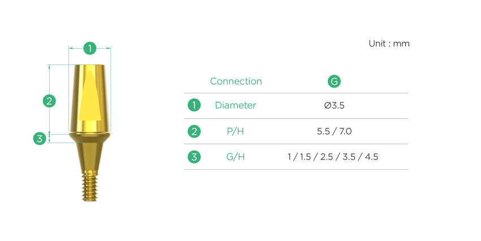Click the number 2 badge in P/H row
Screen dimensions: 481x241
click(194, 131)
